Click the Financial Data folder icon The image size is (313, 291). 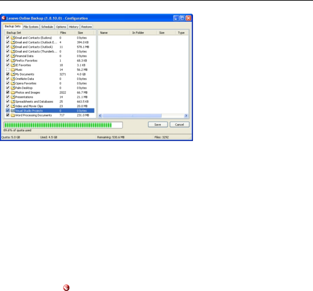(13, 56)
